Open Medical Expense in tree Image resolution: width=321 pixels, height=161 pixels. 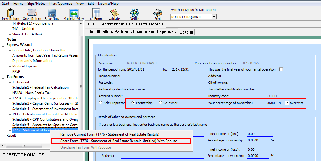[25, 66]
